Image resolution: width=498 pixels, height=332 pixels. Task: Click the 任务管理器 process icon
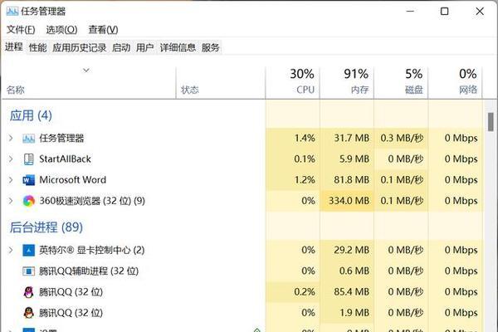[28, 138]
